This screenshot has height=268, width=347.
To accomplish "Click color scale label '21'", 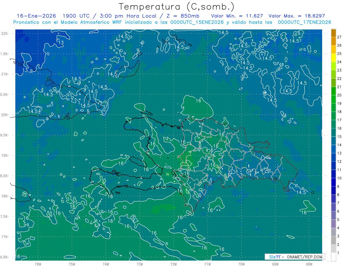I will point(339,87).
